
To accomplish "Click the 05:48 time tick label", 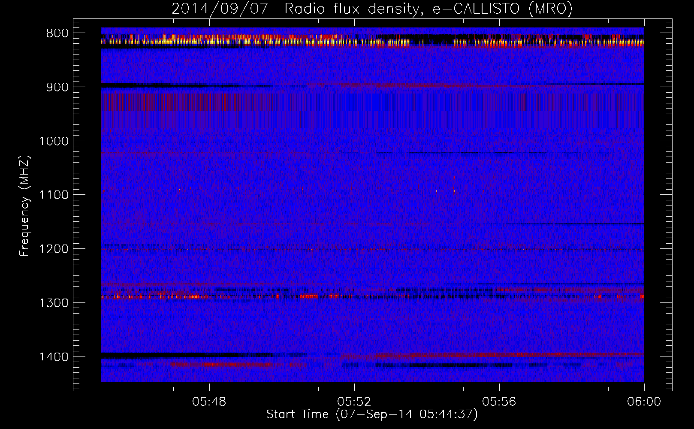I will (x=209, y=402).
